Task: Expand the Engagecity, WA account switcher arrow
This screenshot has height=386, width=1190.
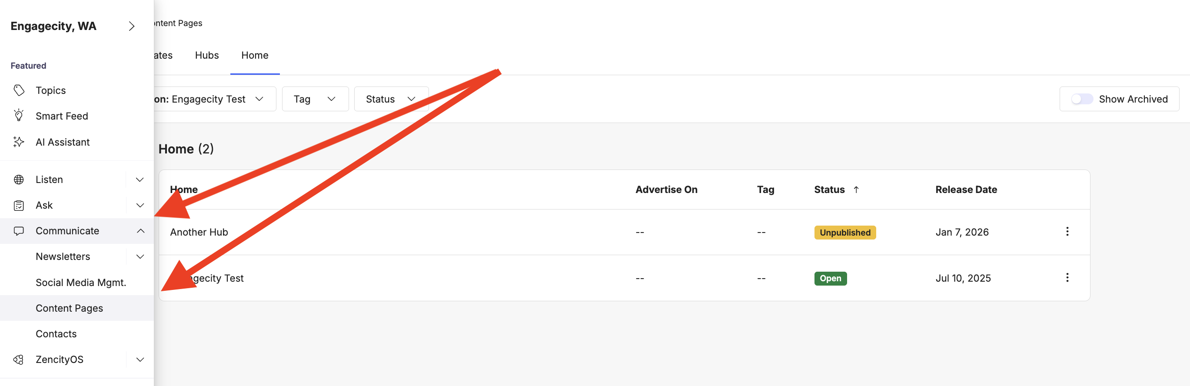Action: 132,27
